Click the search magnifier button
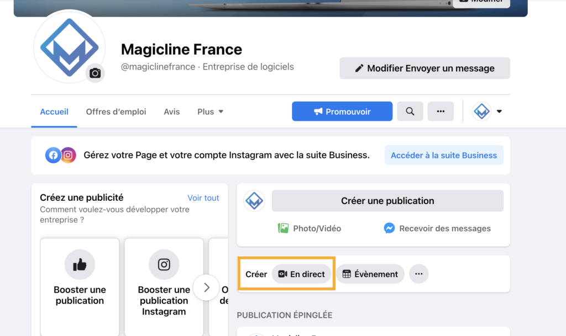This screenshot has height=336, width=566. (410, 111)
